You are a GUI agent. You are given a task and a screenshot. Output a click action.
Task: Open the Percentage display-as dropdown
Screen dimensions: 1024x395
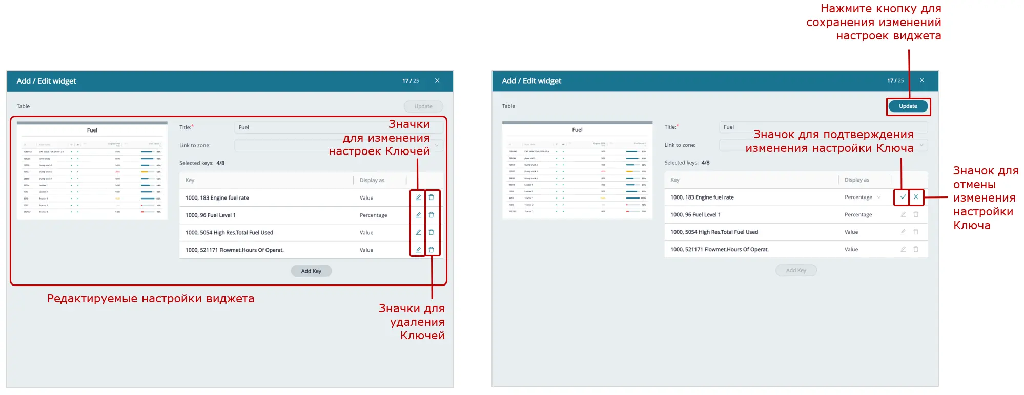pos(863,198)
